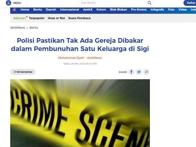This screenshot has width=196, height=147.
Task: Click author Mohammad Qadri - detikNews link
Action: (80, 58)
